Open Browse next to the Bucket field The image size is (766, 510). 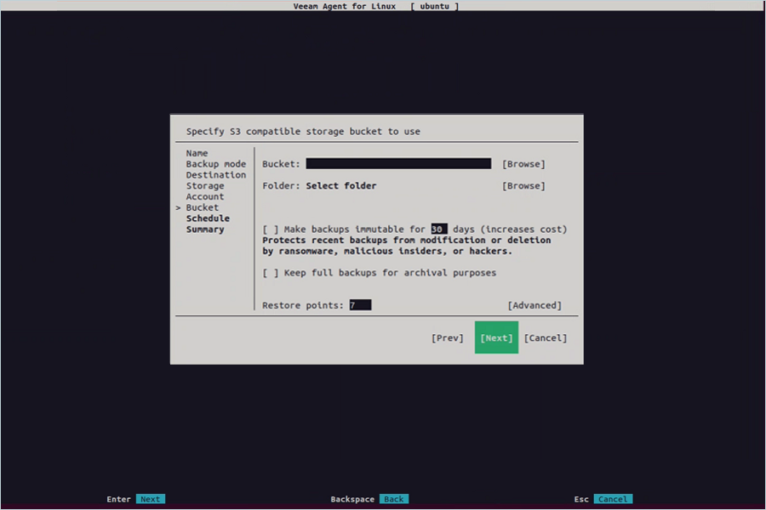[x=523, y=164]
